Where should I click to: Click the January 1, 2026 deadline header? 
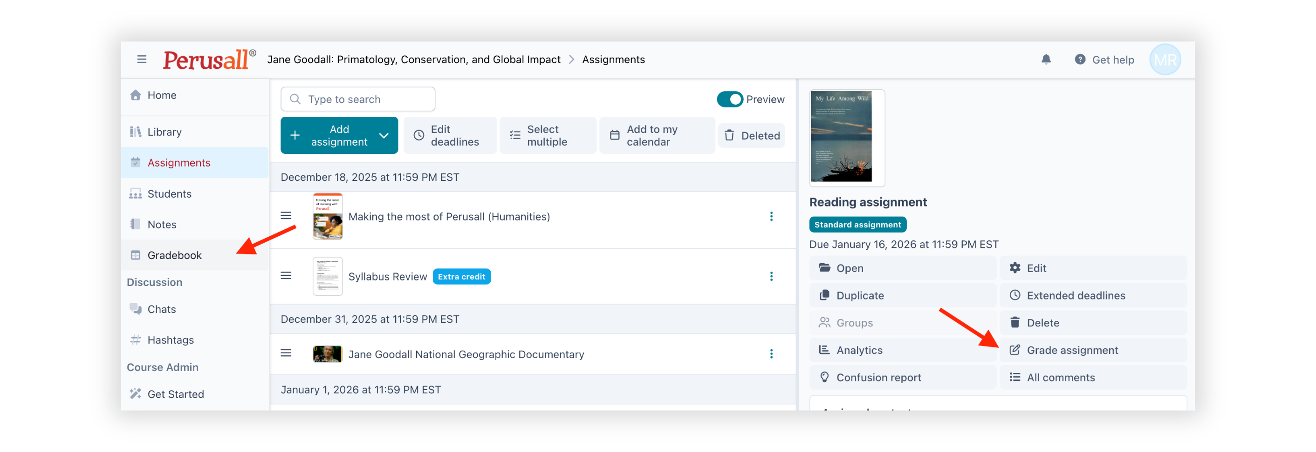coord(533,390)
